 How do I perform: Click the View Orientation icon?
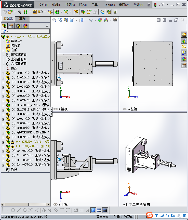coord(72,20)
